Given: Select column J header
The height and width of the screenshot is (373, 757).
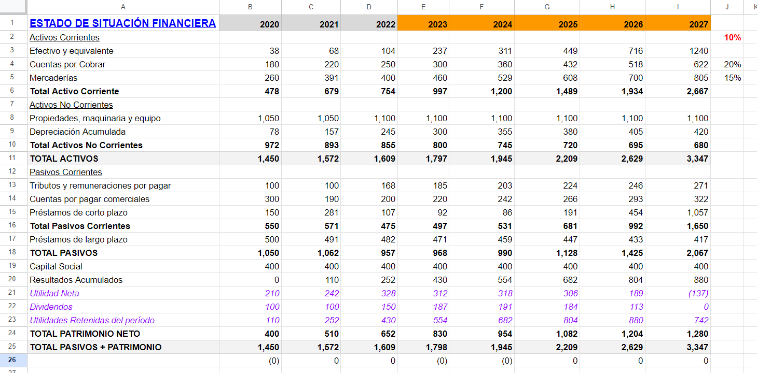Looking at the screenshot, I should click(x=726, y=7).
